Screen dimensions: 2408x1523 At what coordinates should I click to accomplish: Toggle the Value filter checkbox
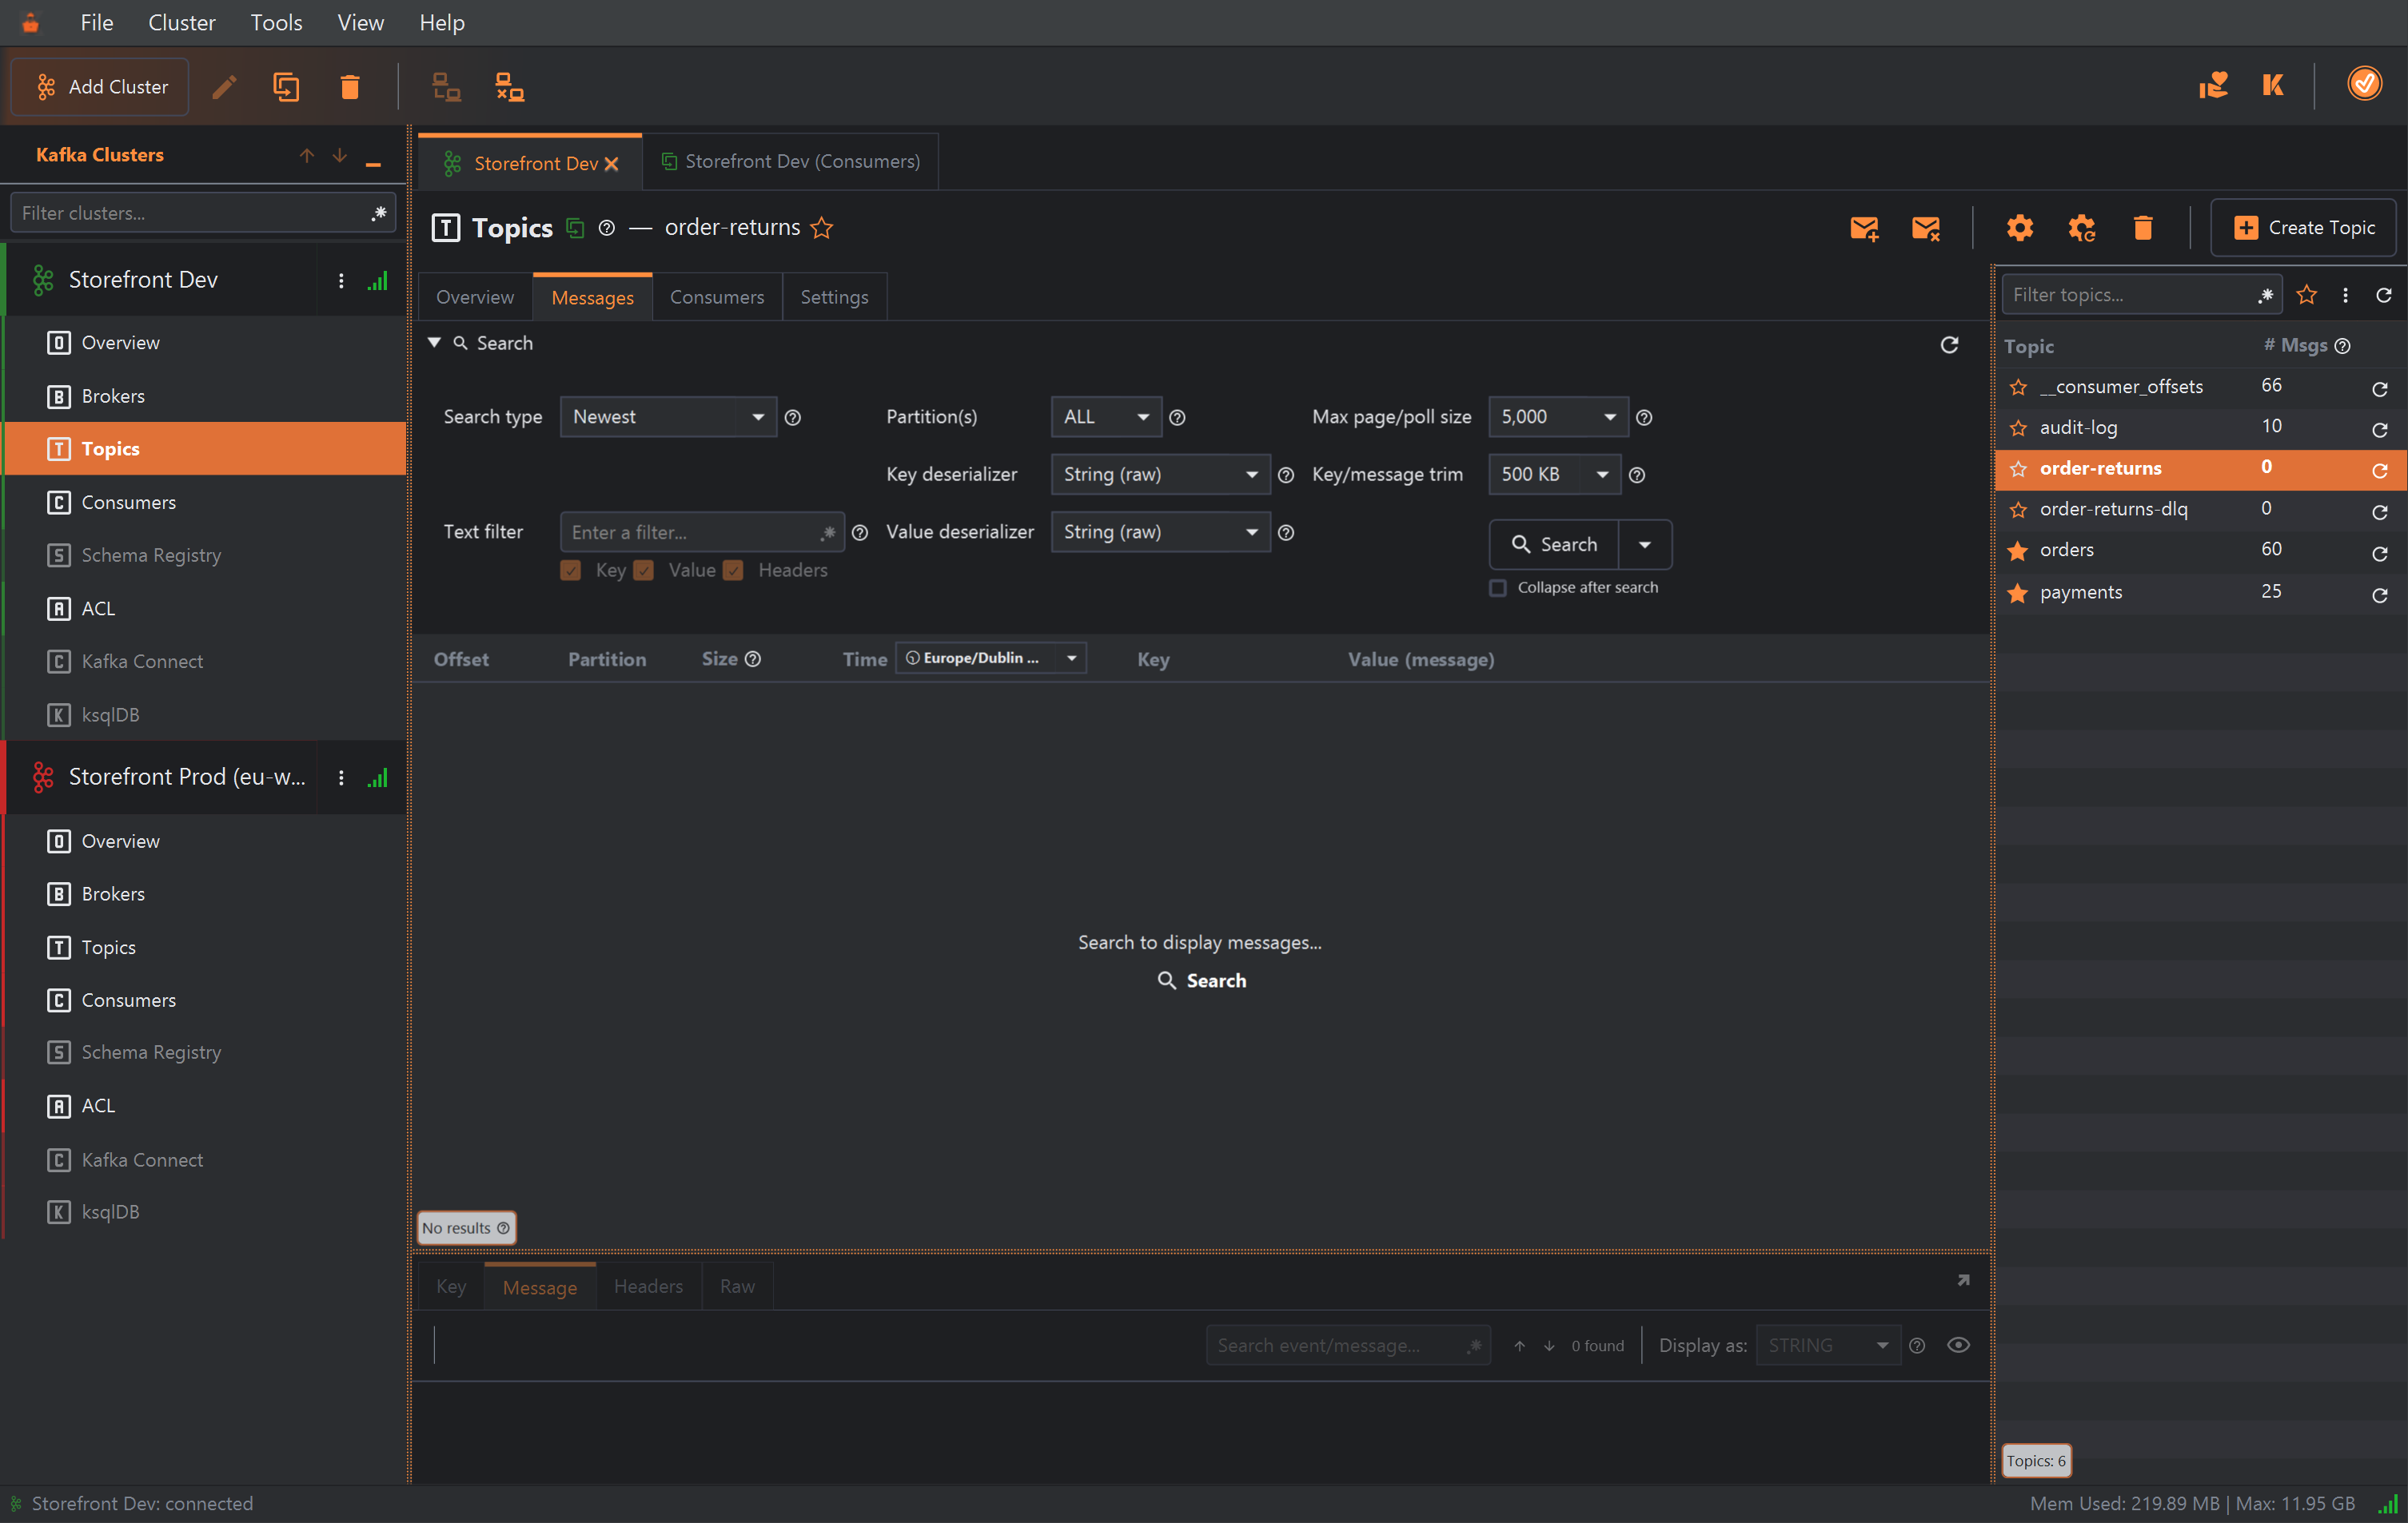pos(644,571)
